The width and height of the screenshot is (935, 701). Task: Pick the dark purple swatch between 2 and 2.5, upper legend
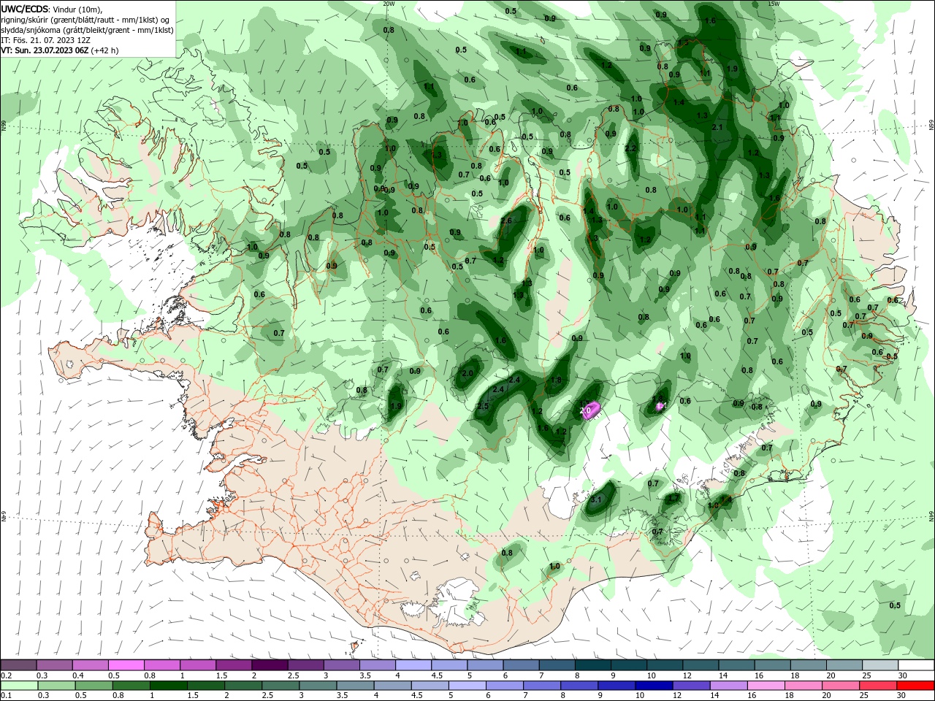270,665
